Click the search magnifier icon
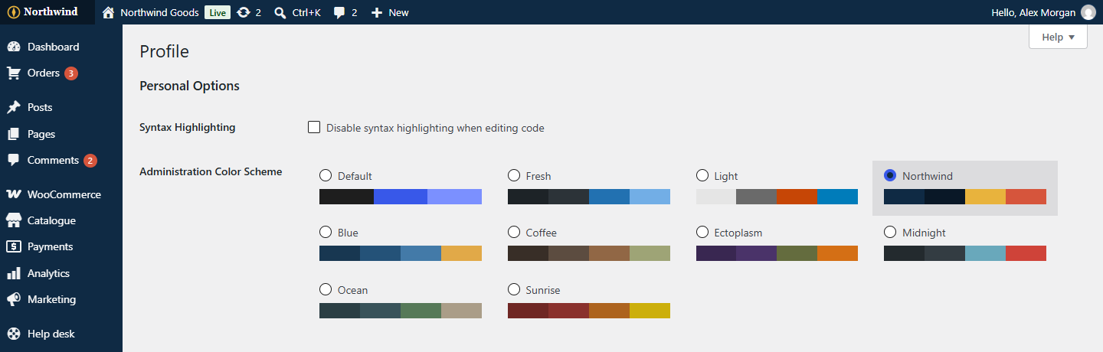1103x352 pixels. 280,12
